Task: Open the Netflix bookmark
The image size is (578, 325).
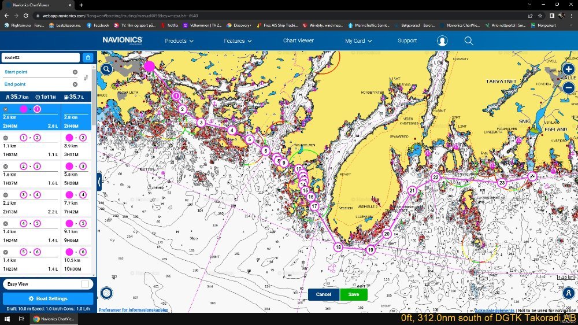Action: pos(169,25)
